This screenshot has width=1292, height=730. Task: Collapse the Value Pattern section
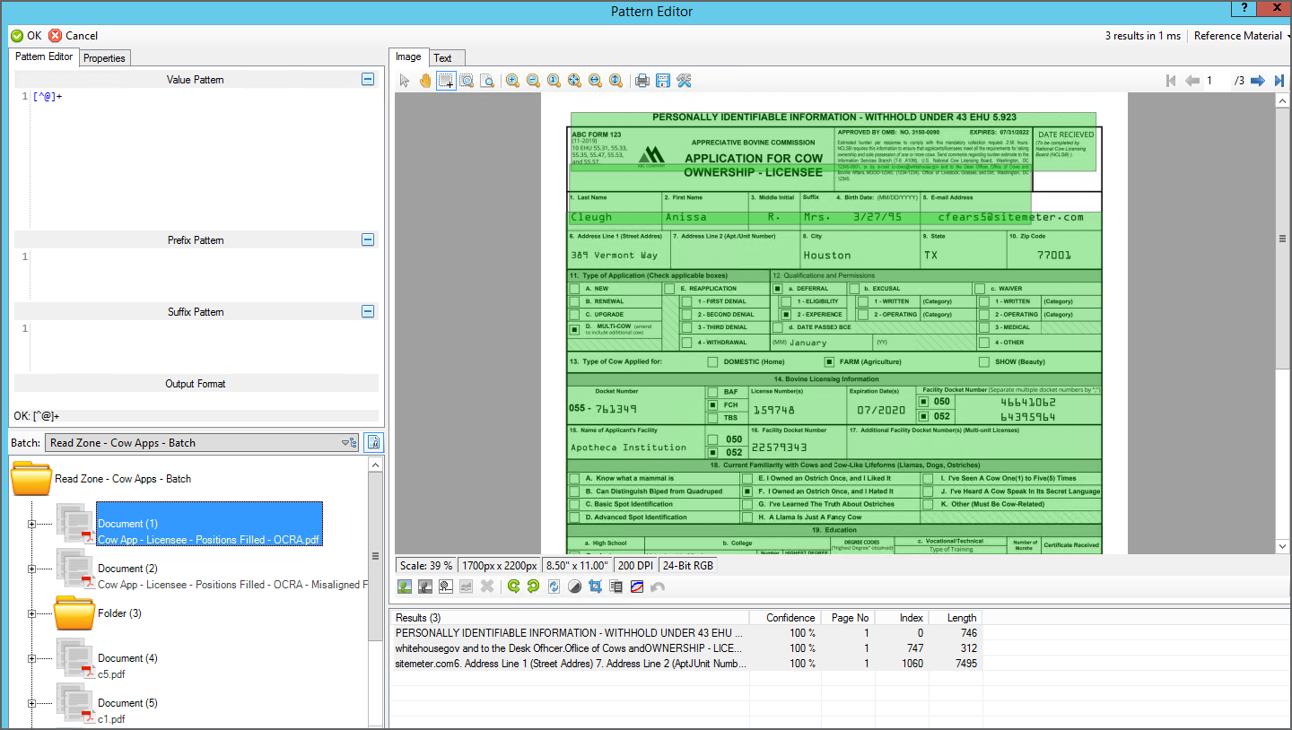(x=368, y=79)
